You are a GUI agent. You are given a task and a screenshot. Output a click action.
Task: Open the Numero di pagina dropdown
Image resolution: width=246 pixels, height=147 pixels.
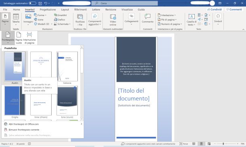coord(170,24)
